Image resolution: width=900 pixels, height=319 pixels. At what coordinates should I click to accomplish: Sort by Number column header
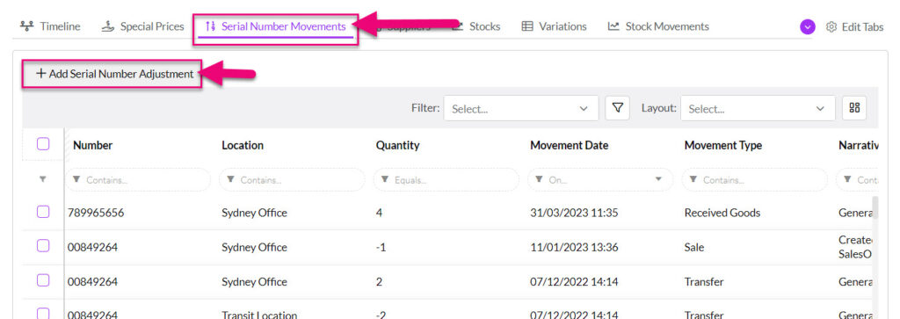92,146
